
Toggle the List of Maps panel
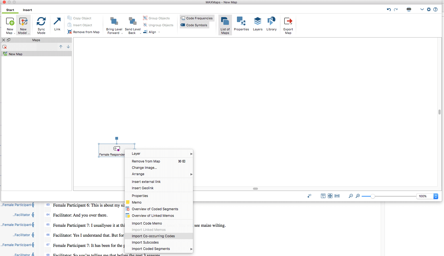pyautogui.click(x=225, y=25)
